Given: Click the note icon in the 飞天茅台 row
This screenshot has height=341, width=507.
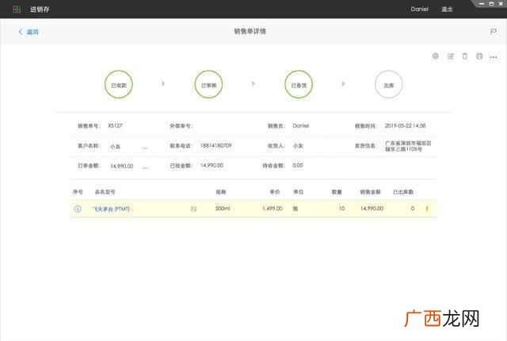Looking at the screenshot, I should click(193, 209).
